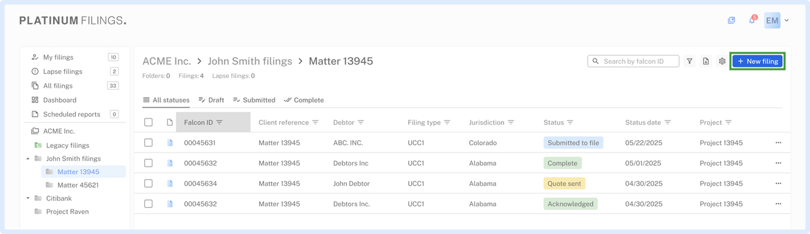Click debtor name John Debtor

click(351, 183)
